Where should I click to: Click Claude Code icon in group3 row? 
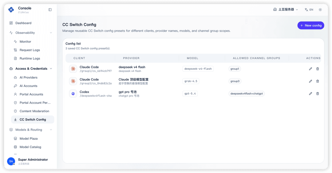tap(73, 81)
